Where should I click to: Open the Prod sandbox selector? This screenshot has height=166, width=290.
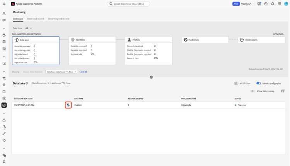[x=242, y=4]
